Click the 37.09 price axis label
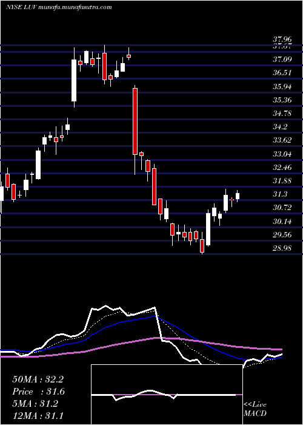Screen dimensions: 303x425 (282, 59)
